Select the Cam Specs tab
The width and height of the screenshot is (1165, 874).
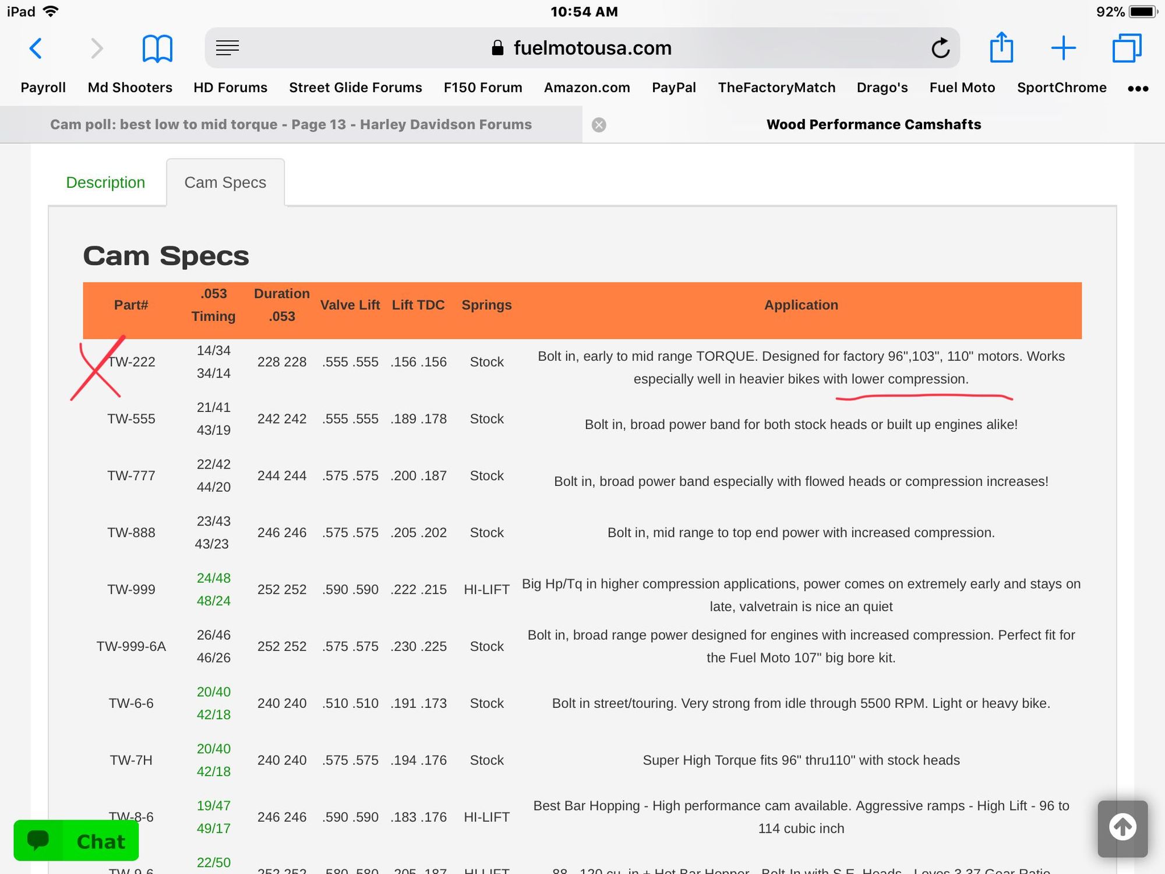click(x=225, y=182)
